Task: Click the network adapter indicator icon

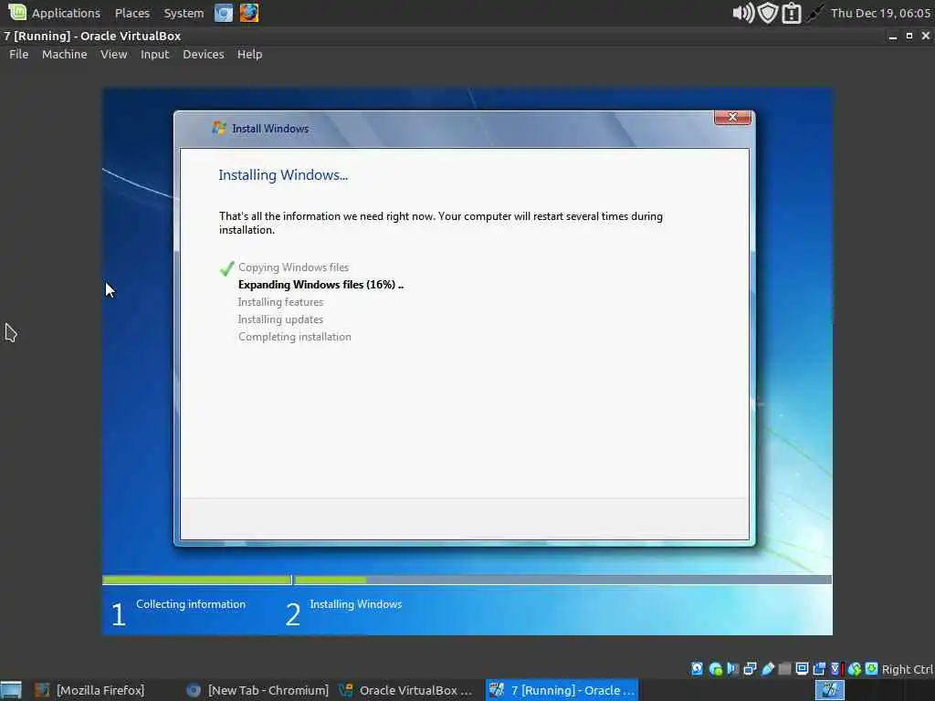Action: point(751,669)
